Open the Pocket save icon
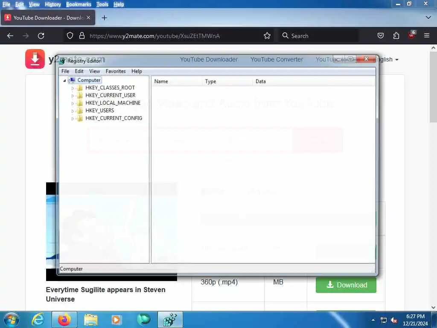 point(380,36)
